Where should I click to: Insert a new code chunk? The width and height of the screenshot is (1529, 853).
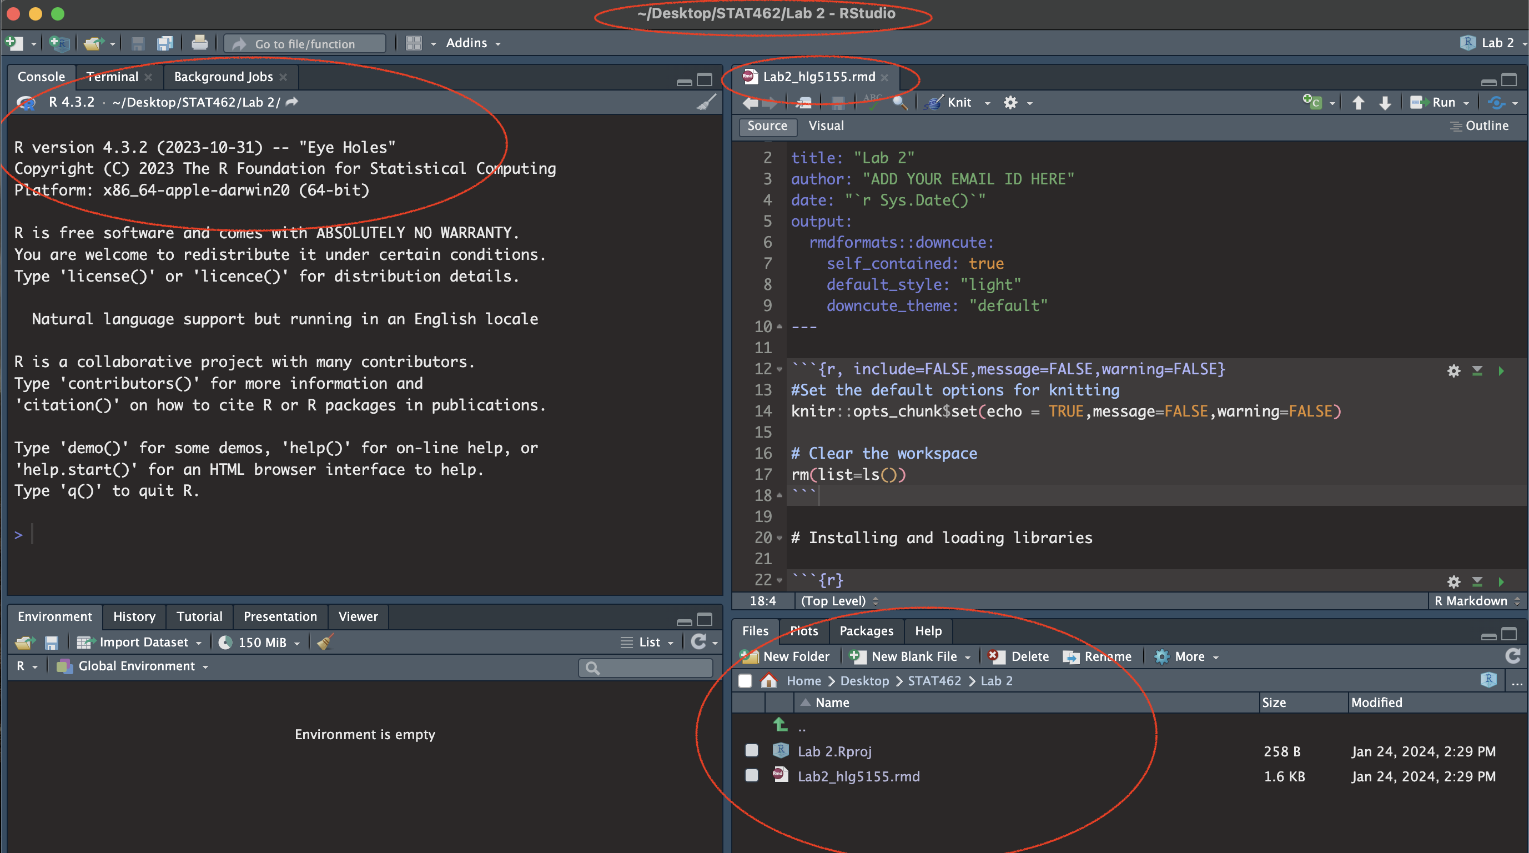[x=1312, y=102]
